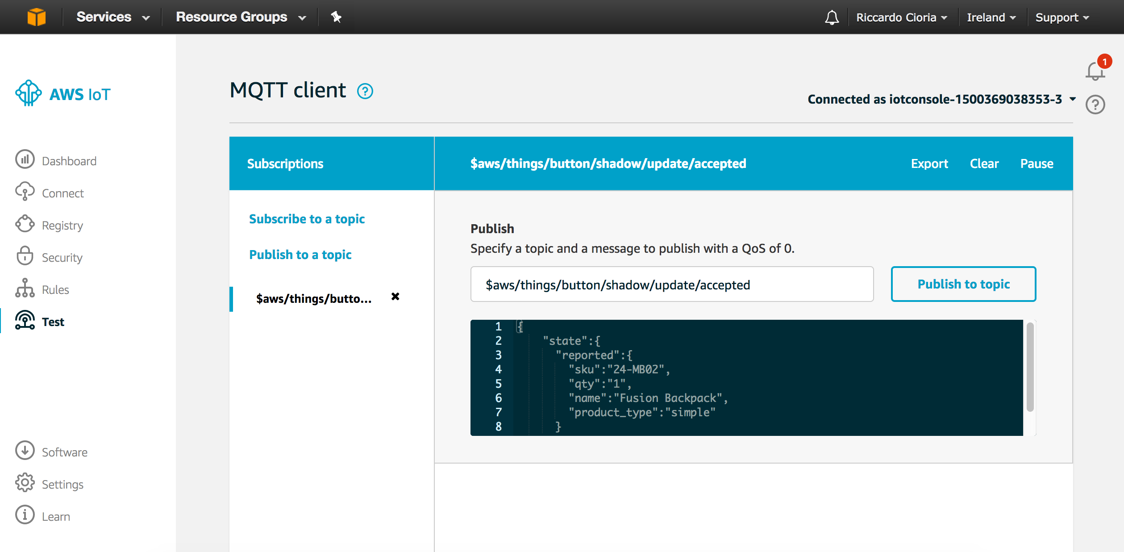The width and height of the screenshot is (1124, 552).
Task: Click the Subscriptions panel header
Action: (331, 163)
